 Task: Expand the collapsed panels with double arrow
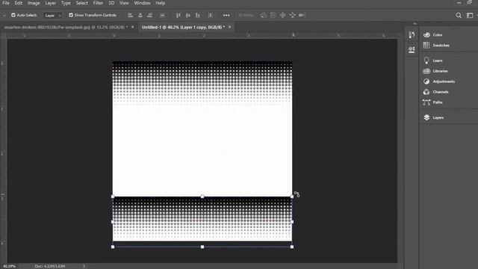(x=415, y=23)
